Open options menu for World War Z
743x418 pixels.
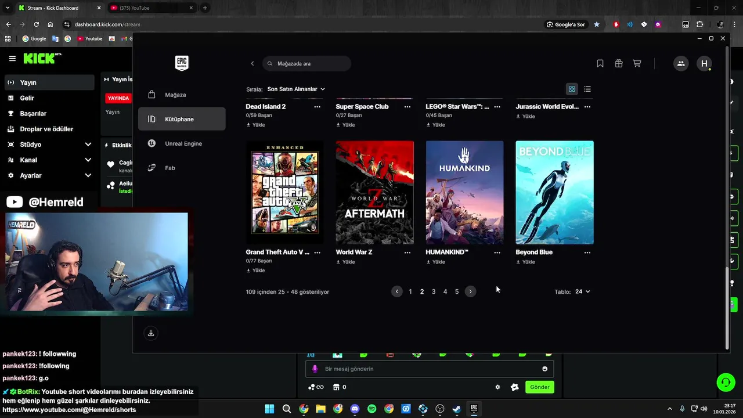tap(407, 253)
